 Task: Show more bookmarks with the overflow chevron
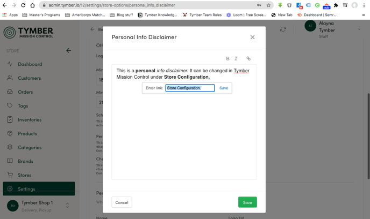[x=364, y=15]
